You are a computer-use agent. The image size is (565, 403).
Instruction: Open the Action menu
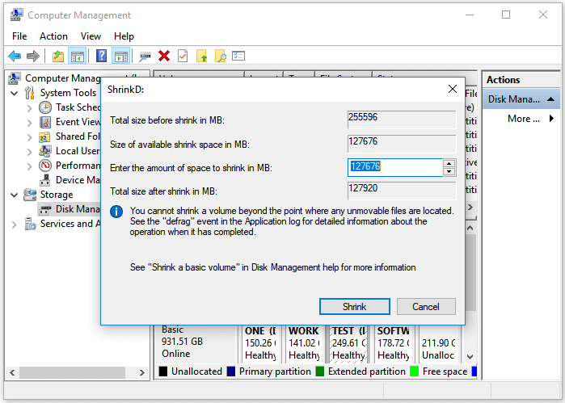53,36
